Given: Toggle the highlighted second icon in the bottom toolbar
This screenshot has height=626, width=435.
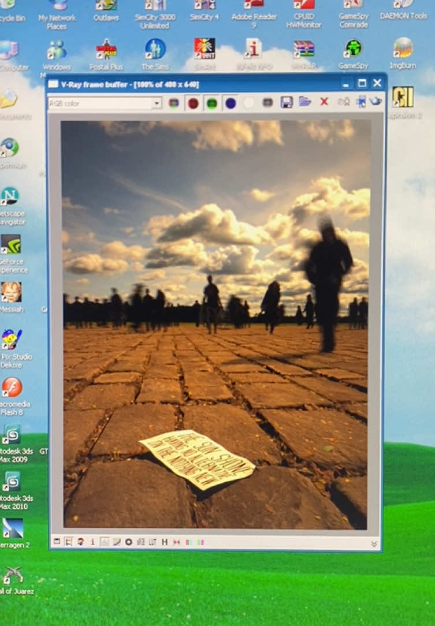Looking at the screenshot, I should 69,542.
